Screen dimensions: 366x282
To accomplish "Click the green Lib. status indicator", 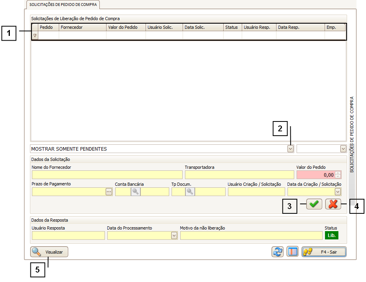I will (331, 235).
